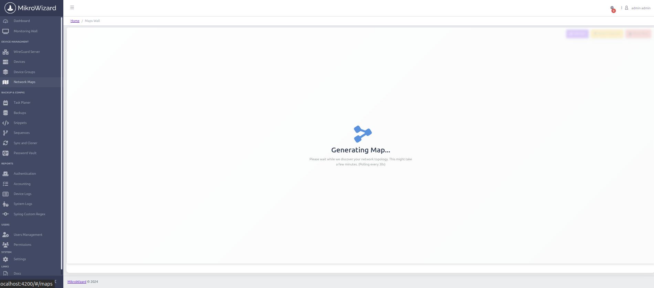Image resolution: width=654 pixels, height=288 pixels.
Task: Click the Sequences branch icon
Action: 6,133
